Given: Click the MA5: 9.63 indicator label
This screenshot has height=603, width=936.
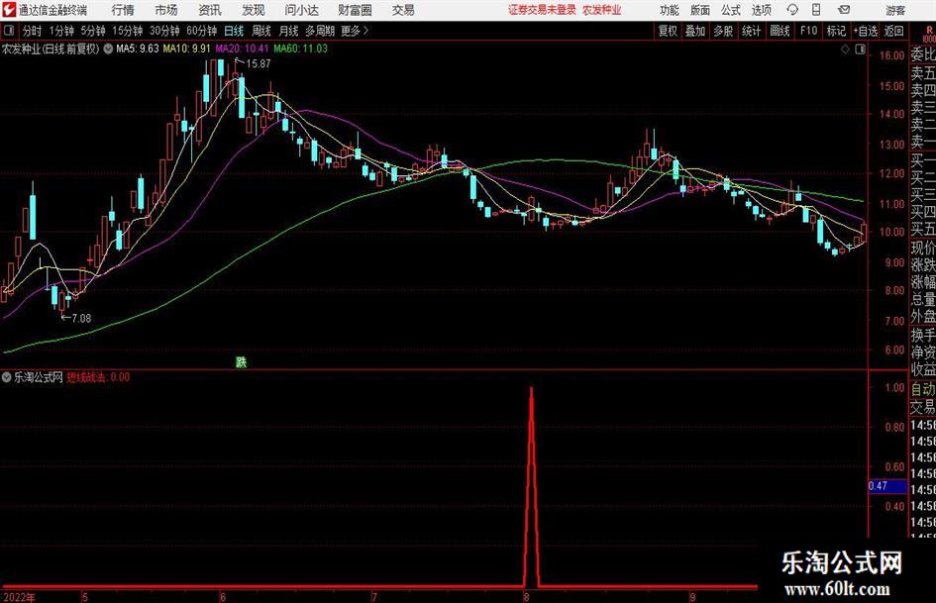Looking at the screenshot, I should pyautogui.click(x=138, y=49).
